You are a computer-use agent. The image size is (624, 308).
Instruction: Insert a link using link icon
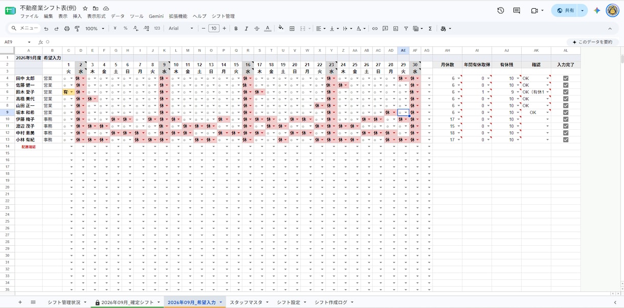pyautogui.click(x=375, y=29)
